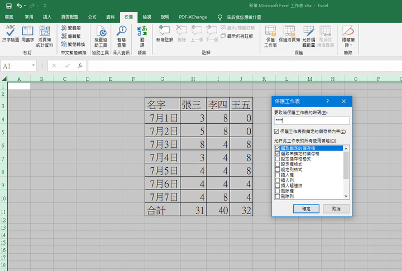Check 刪除列 permission
The height and width of the screenshot is (271, 402).
click(x=277, y=196)
